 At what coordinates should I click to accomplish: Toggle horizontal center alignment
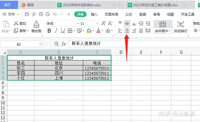(127, 30)
